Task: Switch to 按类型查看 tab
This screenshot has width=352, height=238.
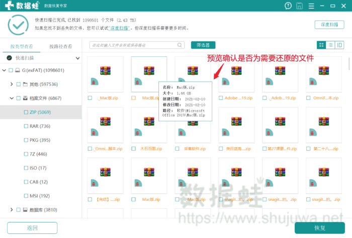Action: tap(22, 46)
